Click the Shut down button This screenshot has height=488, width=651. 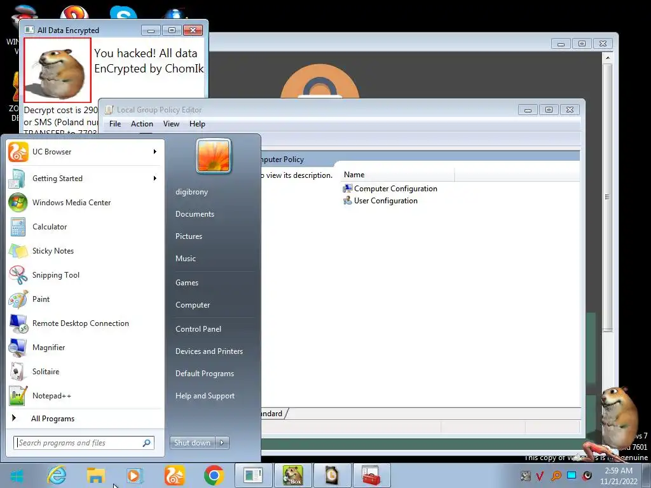click(193, 443)
